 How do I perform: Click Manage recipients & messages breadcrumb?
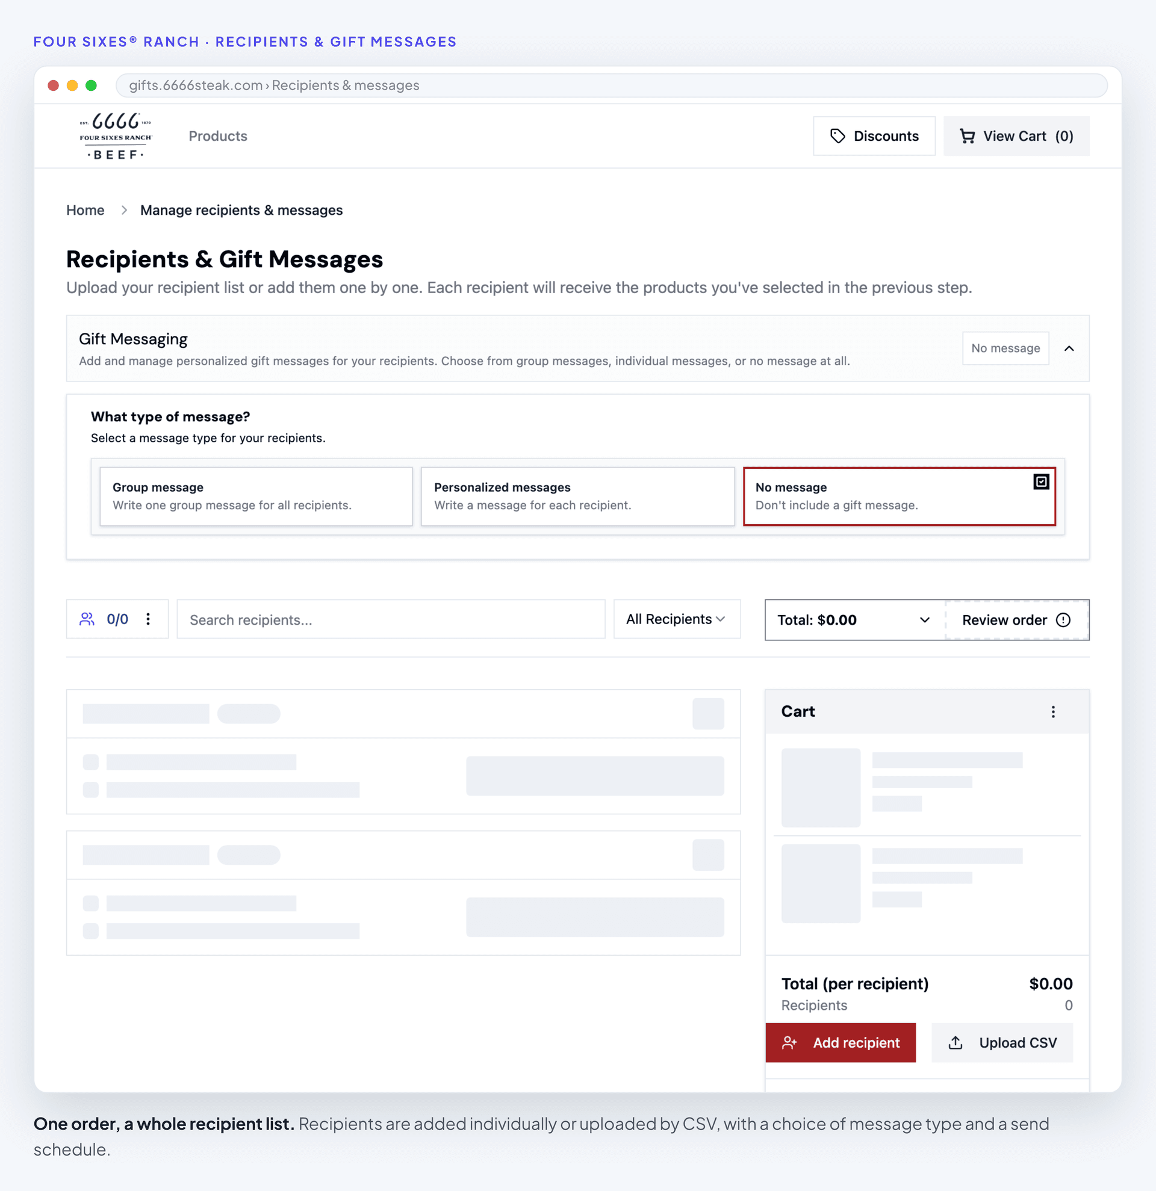[241, 210]
